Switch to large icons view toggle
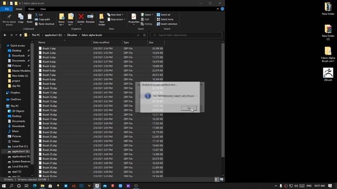The image size is (337, 189). pyautogui.click(x=221, y=180)
